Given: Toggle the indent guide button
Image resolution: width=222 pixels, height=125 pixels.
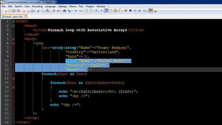Looking at the screenshot, I should click(x=106, y=11).
